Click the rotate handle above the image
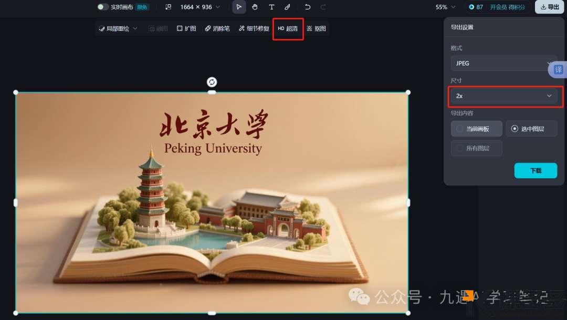This screenshot has height=320, width=567. [212, 82]
